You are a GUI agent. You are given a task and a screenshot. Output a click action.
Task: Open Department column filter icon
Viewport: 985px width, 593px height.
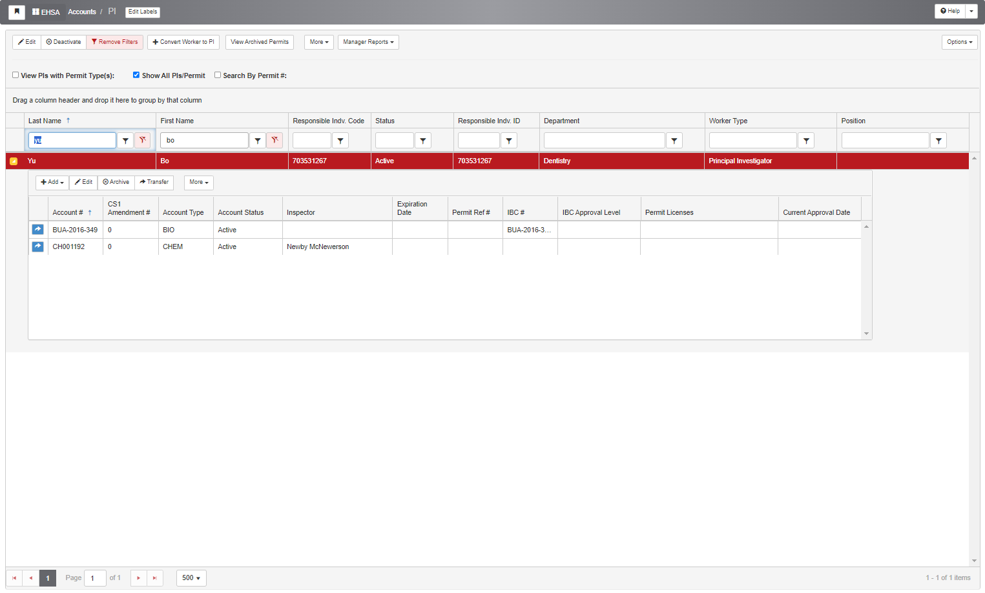click(674, 140)
